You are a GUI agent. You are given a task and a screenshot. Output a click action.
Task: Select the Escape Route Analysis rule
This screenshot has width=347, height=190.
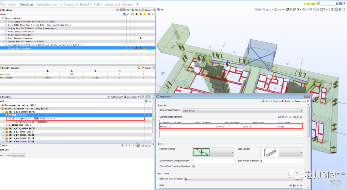[x=20, y=48]
